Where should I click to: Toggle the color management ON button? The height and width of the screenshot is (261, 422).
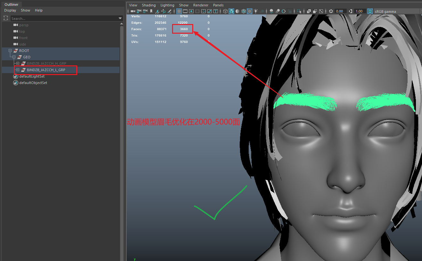point(370,11)
